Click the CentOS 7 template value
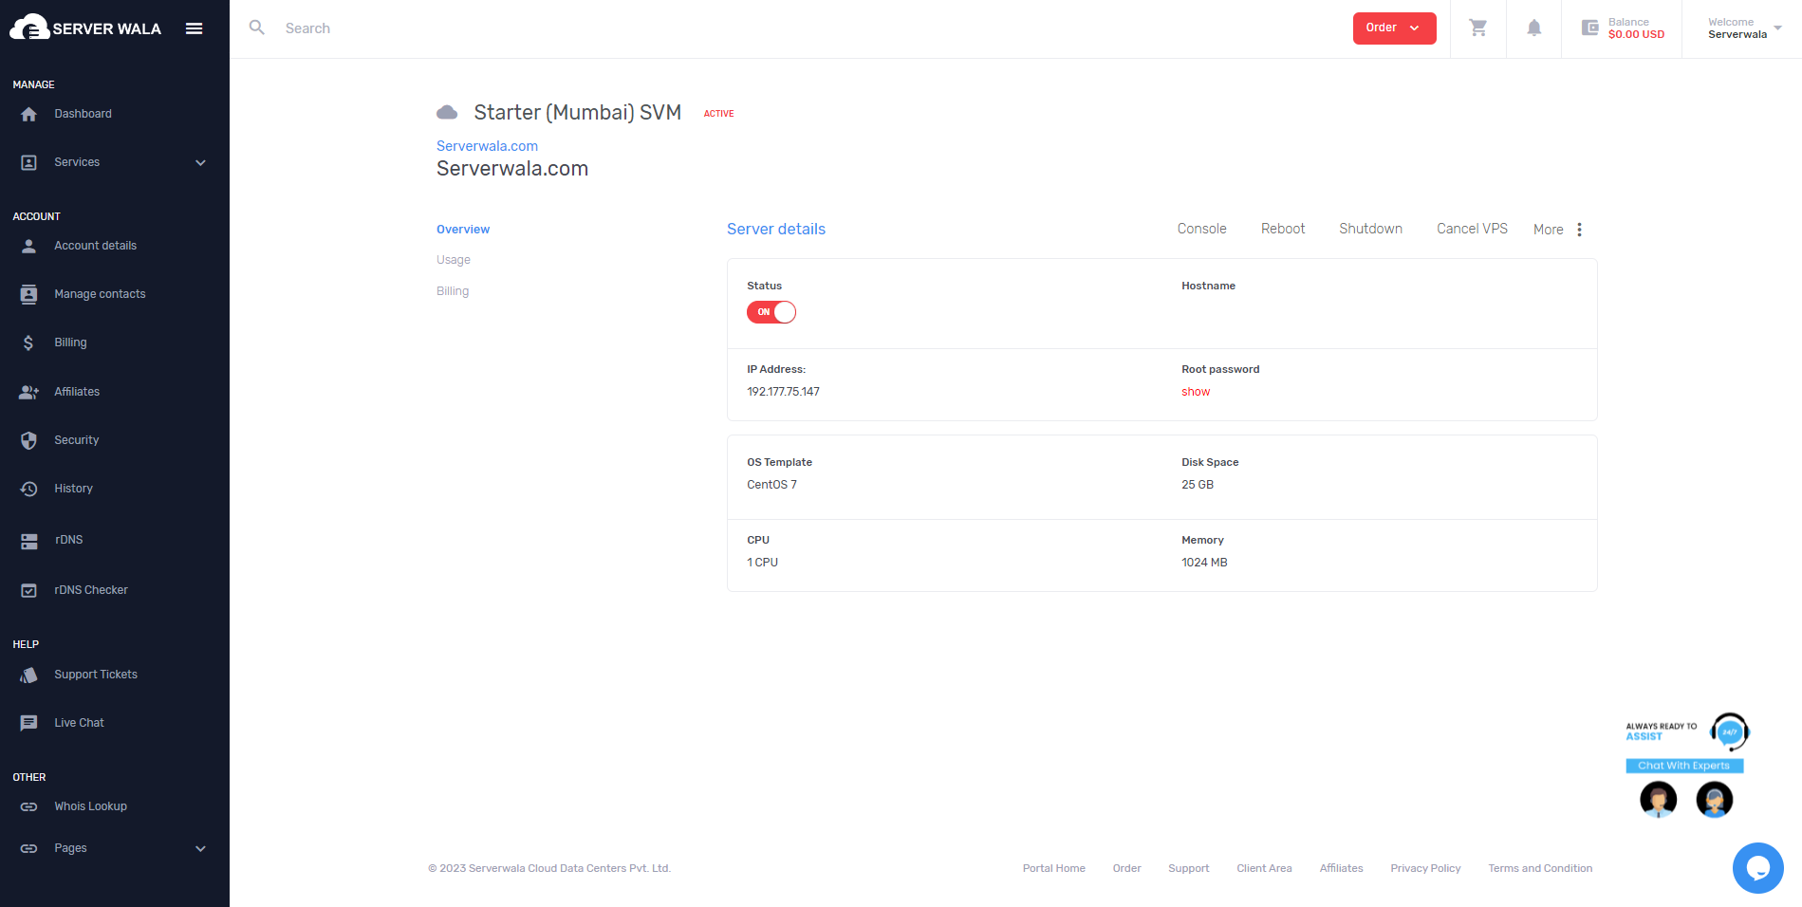Viewport: 1802px width, 907px height. 771,485
